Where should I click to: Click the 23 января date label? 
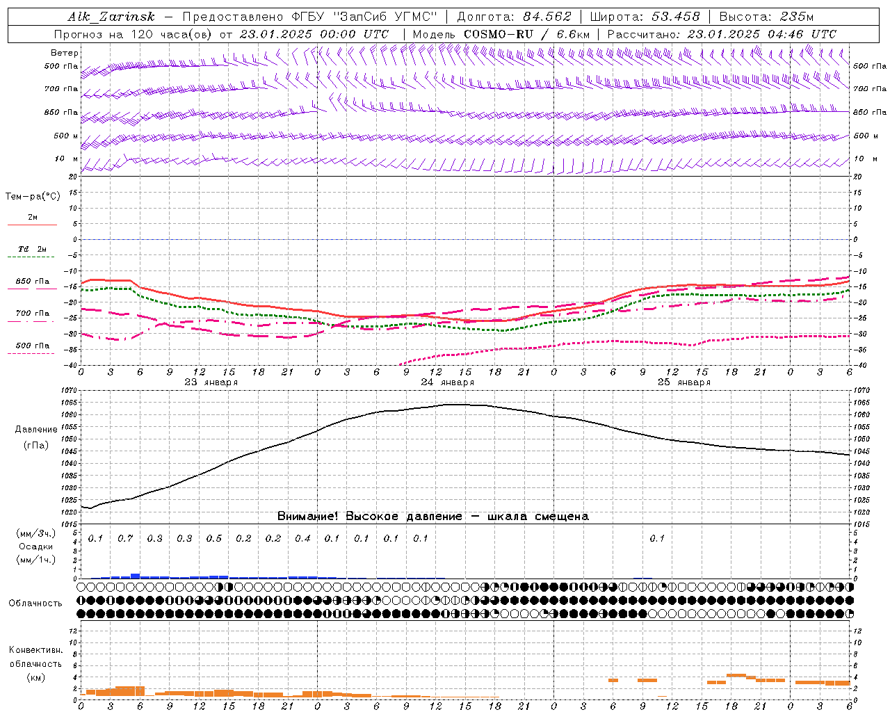pos(211,382)
